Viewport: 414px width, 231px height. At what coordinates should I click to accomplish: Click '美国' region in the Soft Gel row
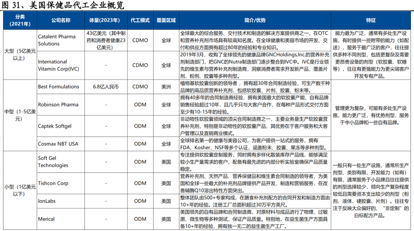[166, 161]
